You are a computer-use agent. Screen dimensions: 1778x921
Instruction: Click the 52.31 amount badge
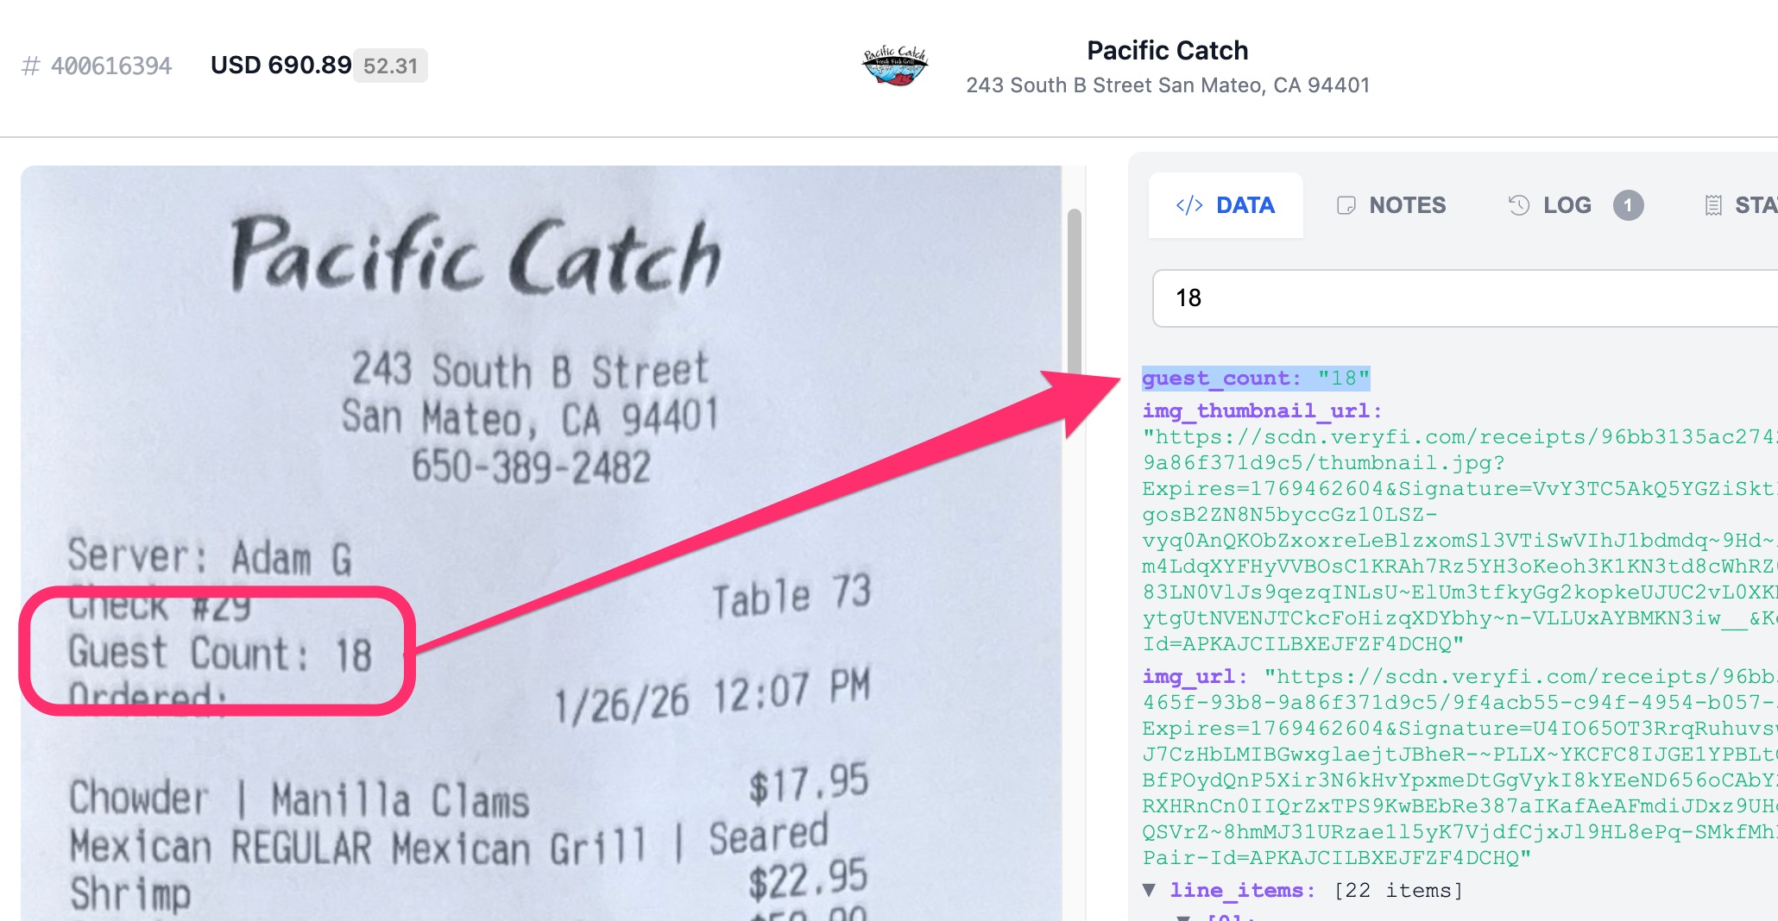[390, 66]
